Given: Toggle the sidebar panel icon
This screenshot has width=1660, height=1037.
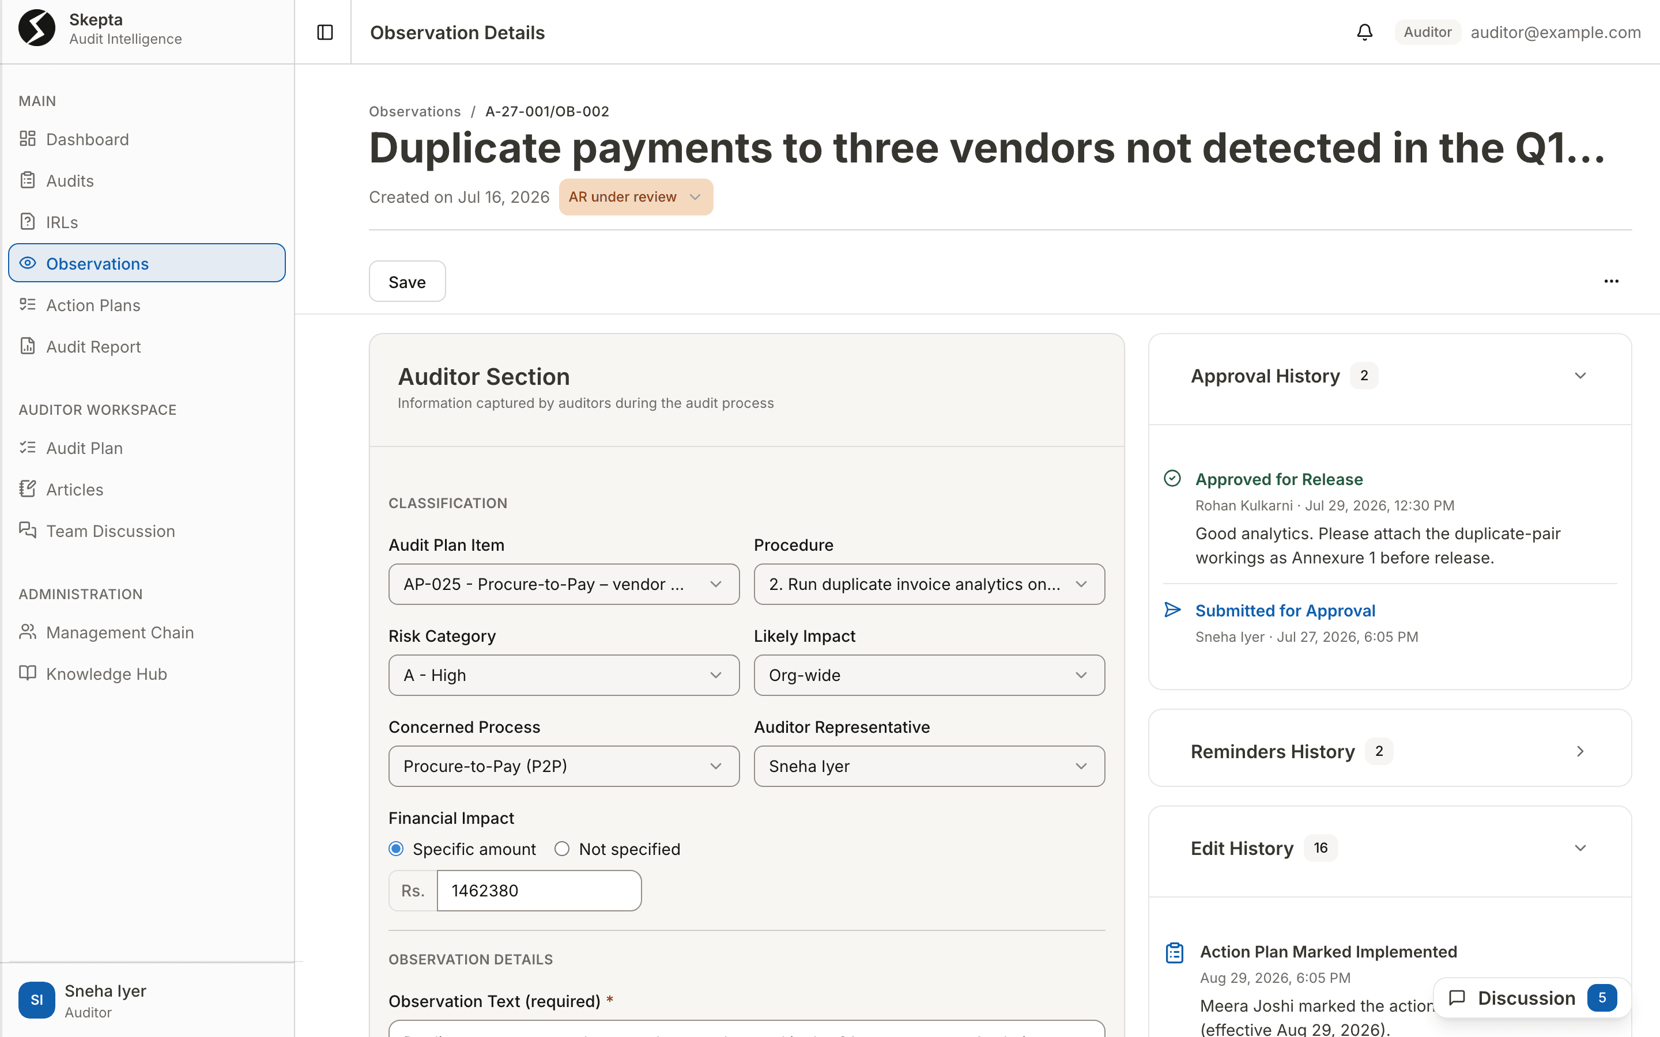Looking at the screenshot, I should (x=325, y=32).
